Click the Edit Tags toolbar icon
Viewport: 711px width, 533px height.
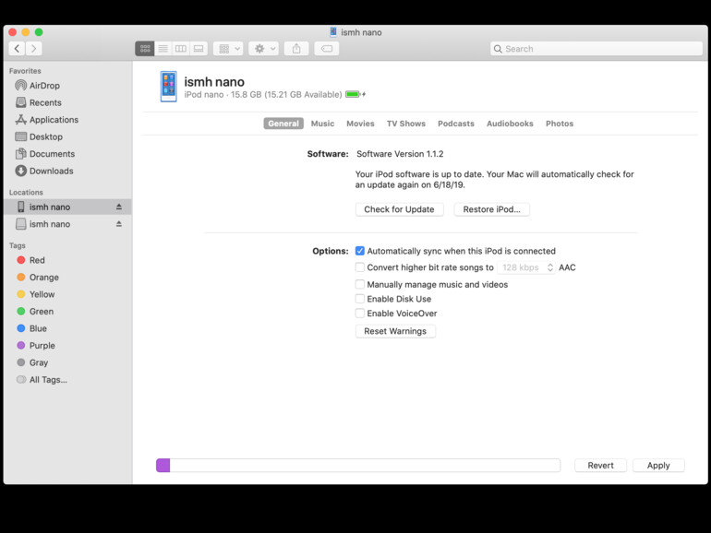[x=327, y=49]
